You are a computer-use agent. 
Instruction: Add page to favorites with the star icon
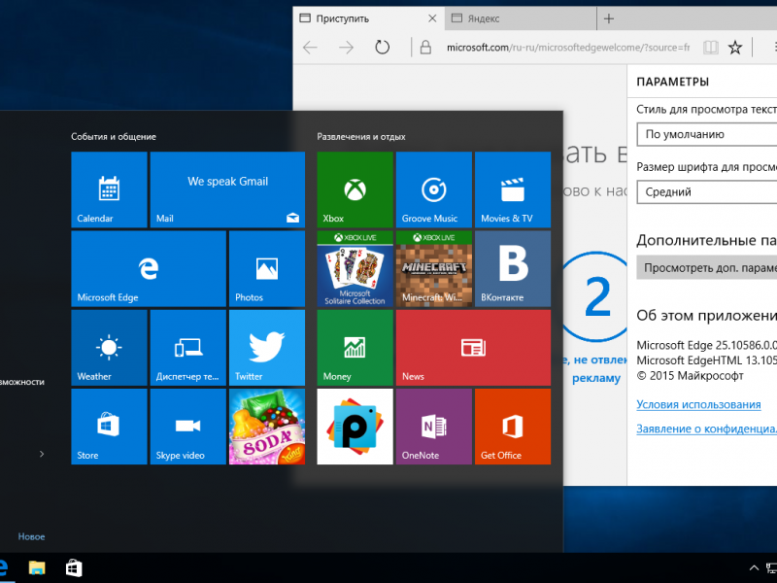tap(735, 48)
